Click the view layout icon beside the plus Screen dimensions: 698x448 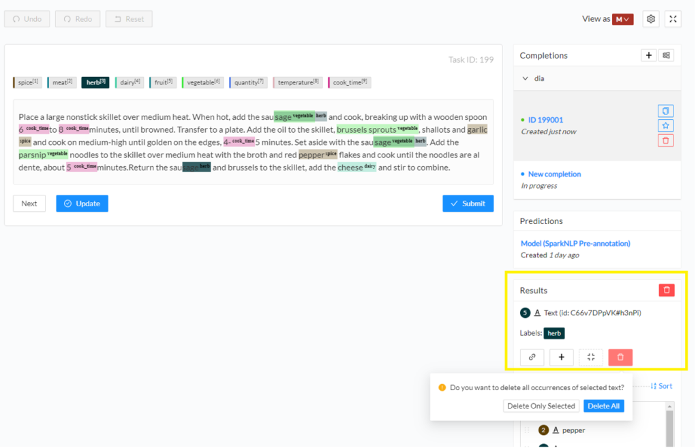tap(667, 55)
